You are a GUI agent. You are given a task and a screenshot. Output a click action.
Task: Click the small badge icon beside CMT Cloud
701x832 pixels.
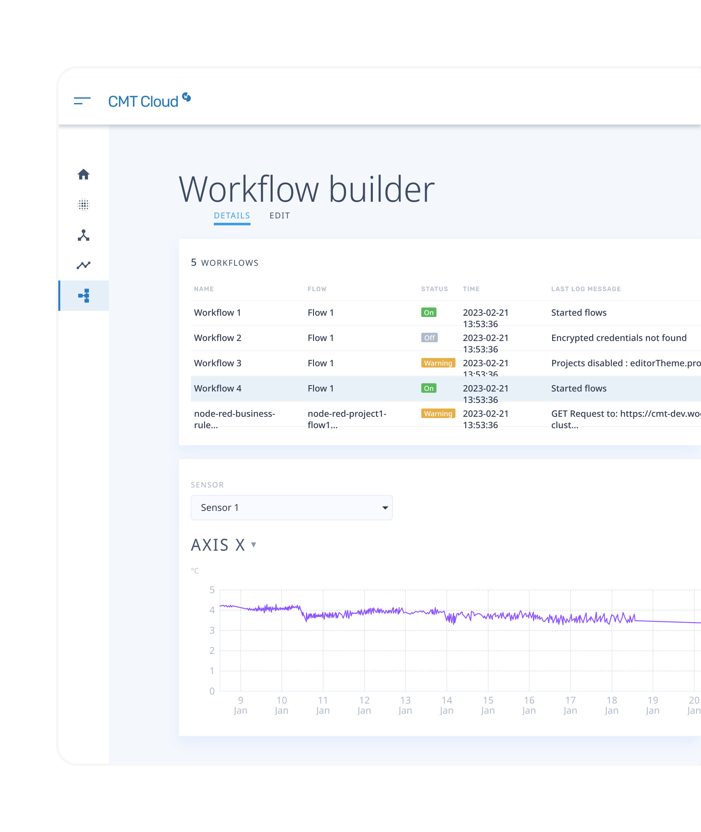(186, 97)
